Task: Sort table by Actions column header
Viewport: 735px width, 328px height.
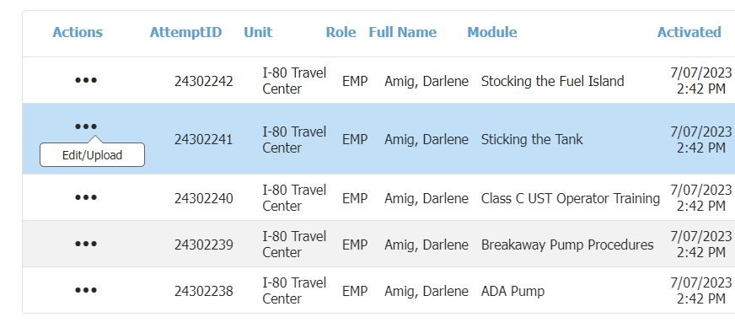Action: coord(78,32)
